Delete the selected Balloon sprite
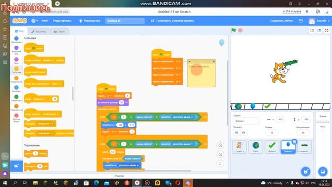 [294, 142]
